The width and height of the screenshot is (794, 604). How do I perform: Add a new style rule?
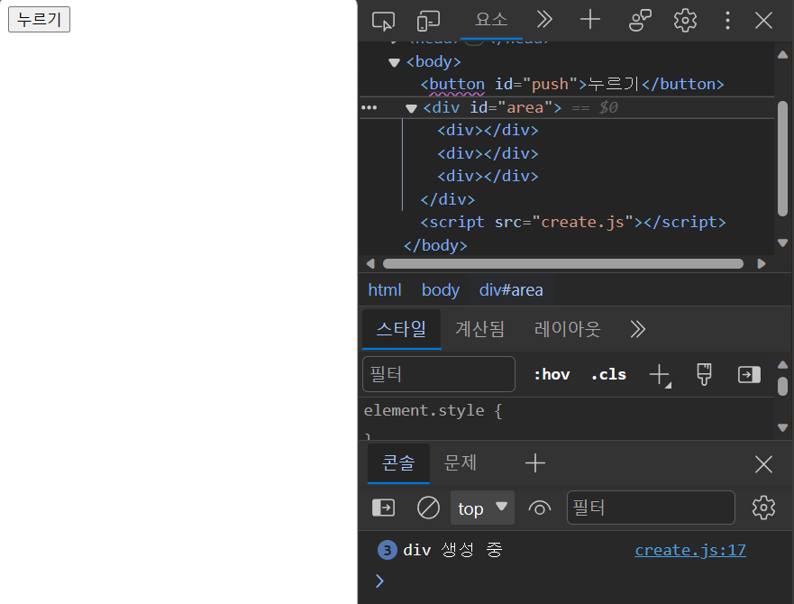660,375
